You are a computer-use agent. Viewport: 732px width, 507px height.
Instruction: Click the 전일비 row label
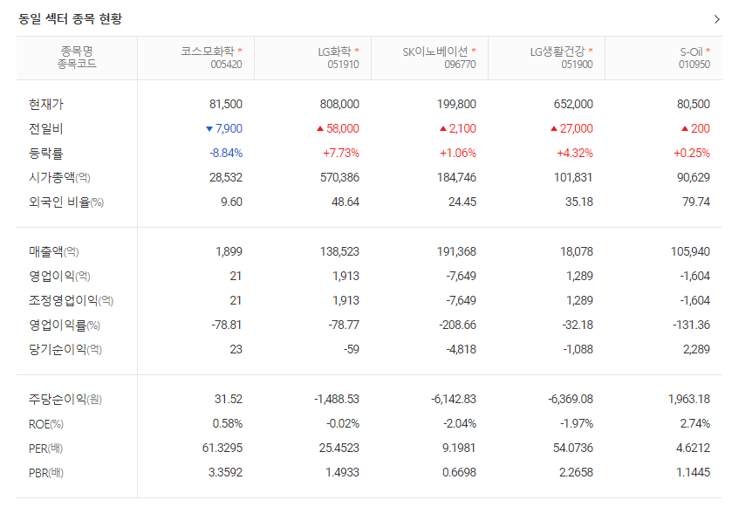pos(45,128)
